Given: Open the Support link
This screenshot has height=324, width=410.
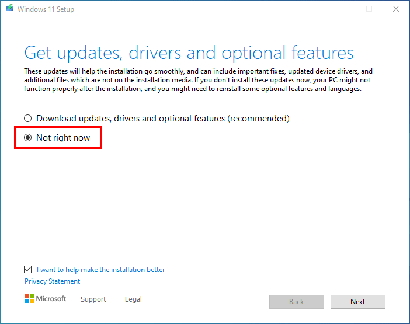Looking at the screenshot, I should [x=93, y=299].
